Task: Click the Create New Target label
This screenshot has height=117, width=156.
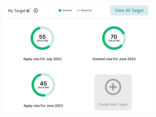Action: click(113, 105)
